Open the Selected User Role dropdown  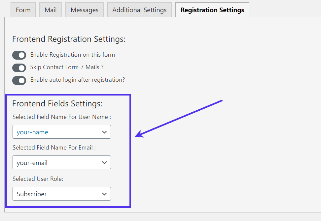[61, 194]
